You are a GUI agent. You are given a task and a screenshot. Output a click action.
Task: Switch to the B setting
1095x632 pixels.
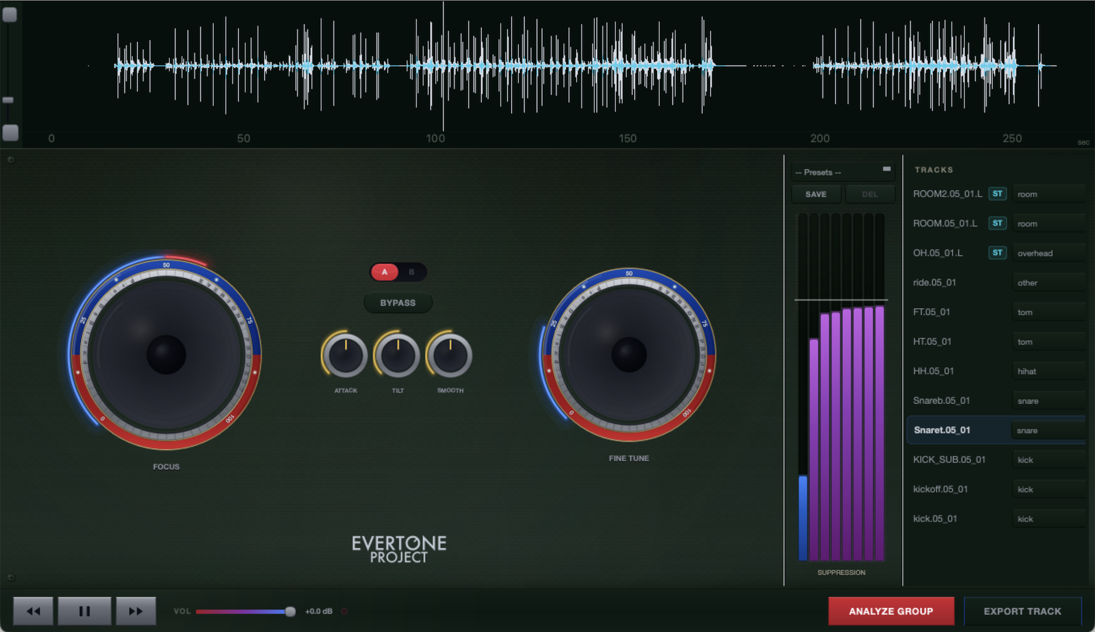click(x=412, y=272)
